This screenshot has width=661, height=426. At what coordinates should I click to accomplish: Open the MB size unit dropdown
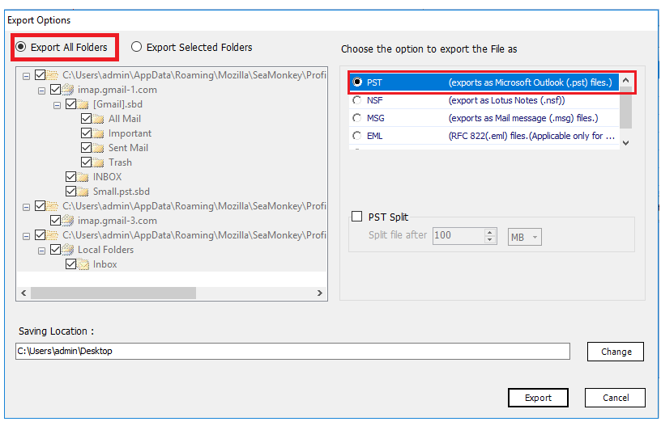pos(524,237)
